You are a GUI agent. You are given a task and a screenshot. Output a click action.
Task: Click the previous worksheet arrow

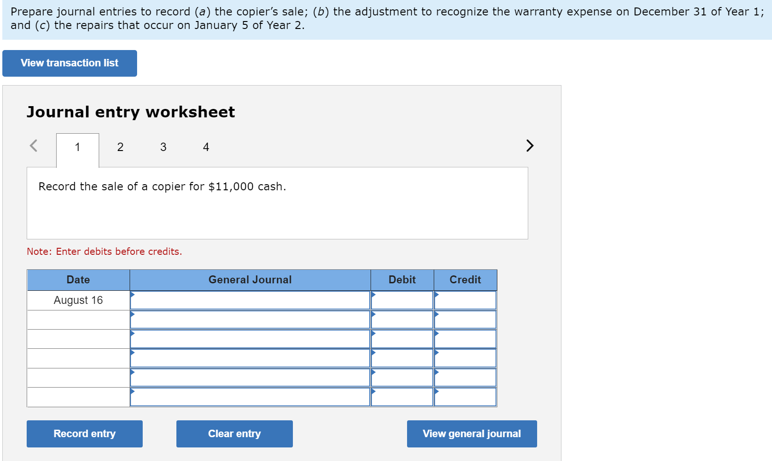(x=33, y=145)
